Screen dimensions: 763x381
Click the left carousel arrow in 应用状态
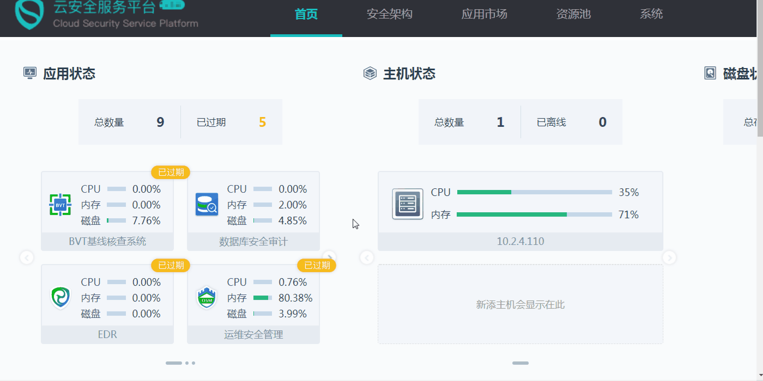[26, 257]
